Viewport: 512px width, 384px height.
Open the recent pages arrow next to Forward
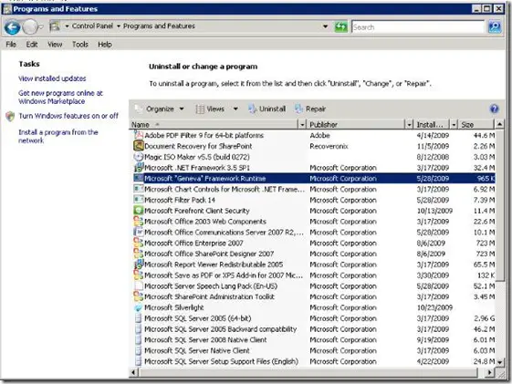(41, 27)
